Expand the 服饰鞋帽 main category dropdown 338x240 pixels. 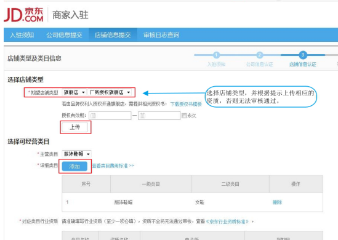76,154
